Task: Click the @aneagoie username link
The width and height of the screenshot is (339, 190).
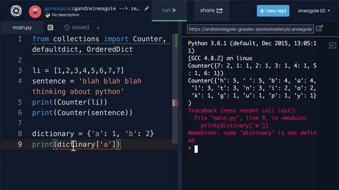Action: point(58,8)
